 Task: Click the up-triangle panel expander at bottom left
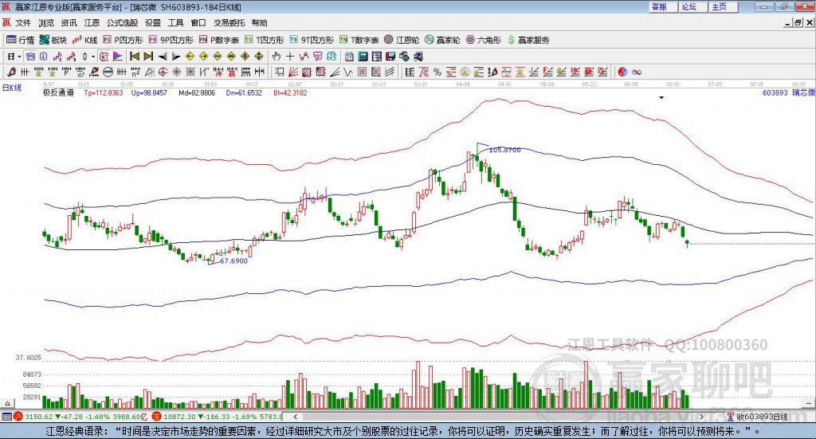(6, 403)
